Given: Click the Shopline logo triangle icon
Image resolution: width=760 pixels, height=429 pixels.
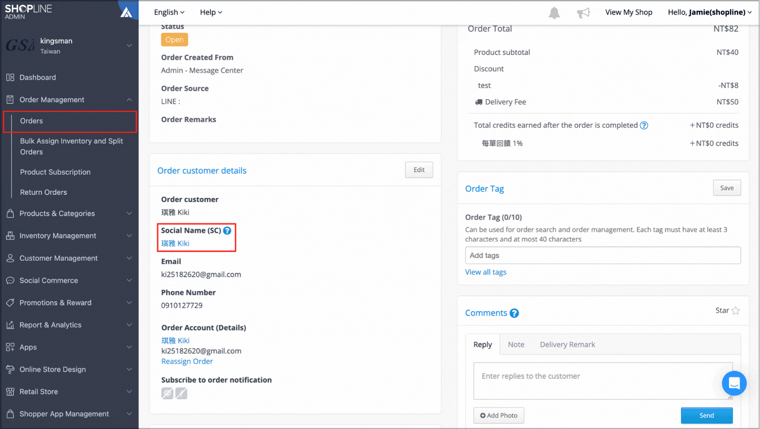Looking at the screenshot, I should 126,12.
